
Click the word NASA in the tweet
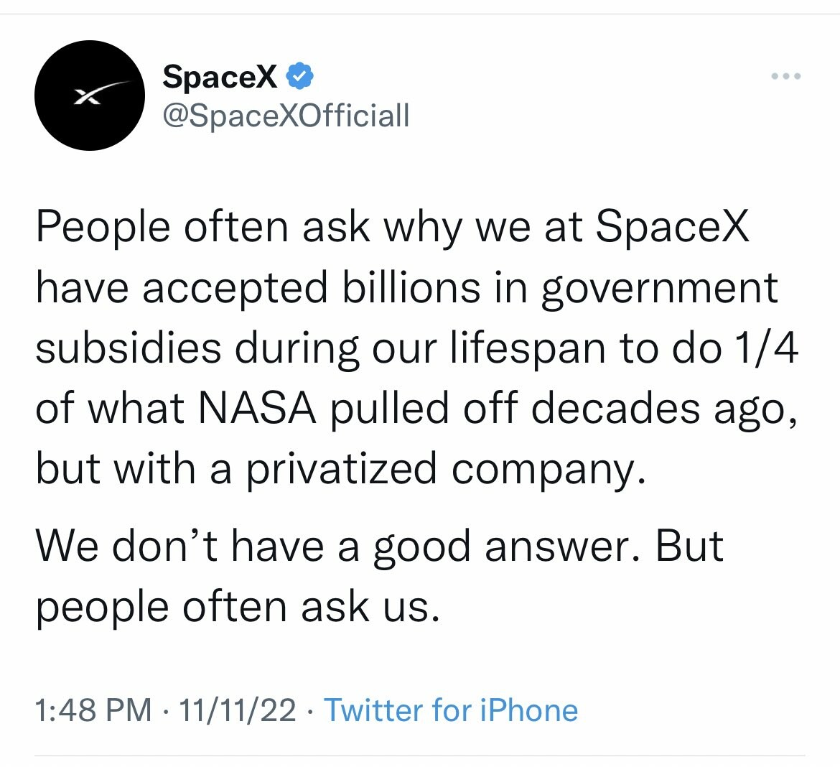click(x=256, y=409)
